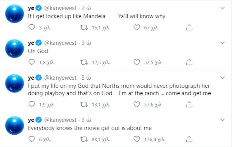Image resolution: width=232 pixels, height=147 pixels.
Task: Open the blue avatar on 'On God' tweet
Action: pyautogui.click(x=14, y=48)
